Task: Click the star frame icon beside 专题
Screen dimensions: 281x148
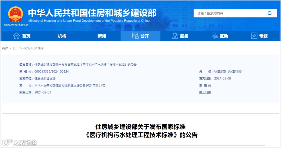Action: point(254,36)
